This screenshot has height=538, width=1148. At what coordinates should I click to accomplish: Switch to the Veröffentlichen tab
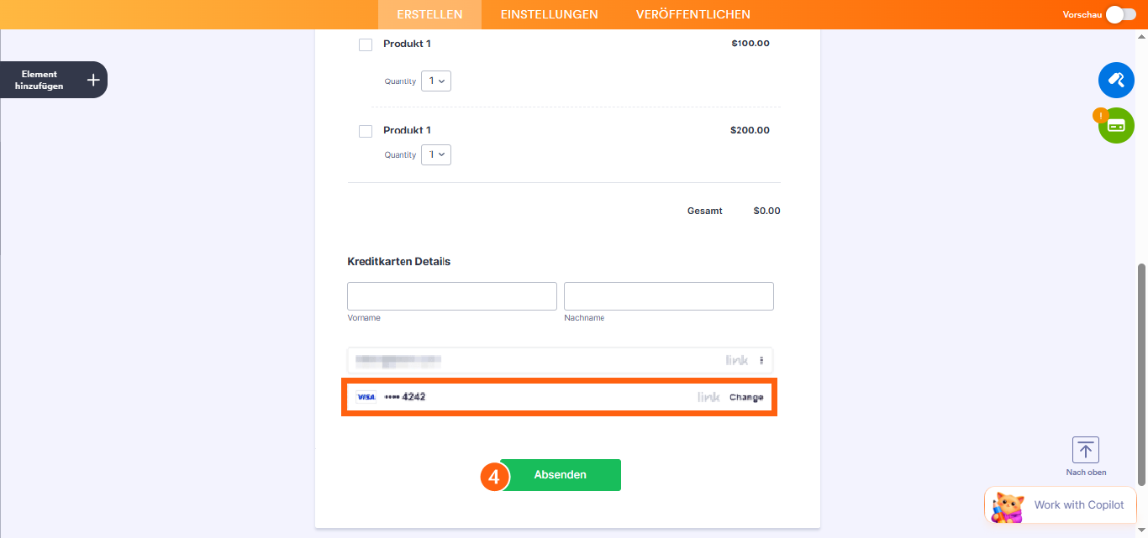click(692, 14)
